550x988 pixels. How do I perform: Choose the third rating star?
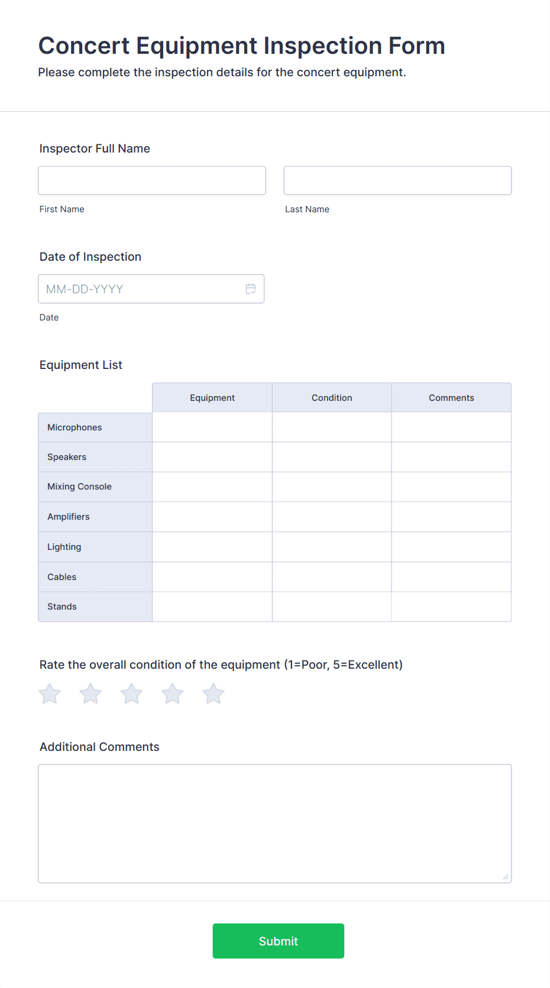(x=131, y=694)
